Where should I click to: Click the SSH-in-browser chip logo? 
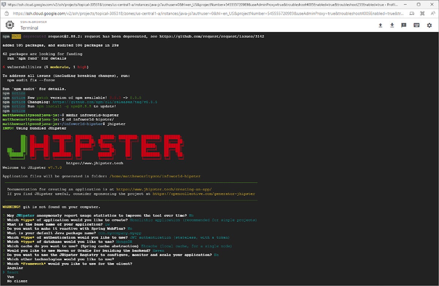(x=10, y=25)
